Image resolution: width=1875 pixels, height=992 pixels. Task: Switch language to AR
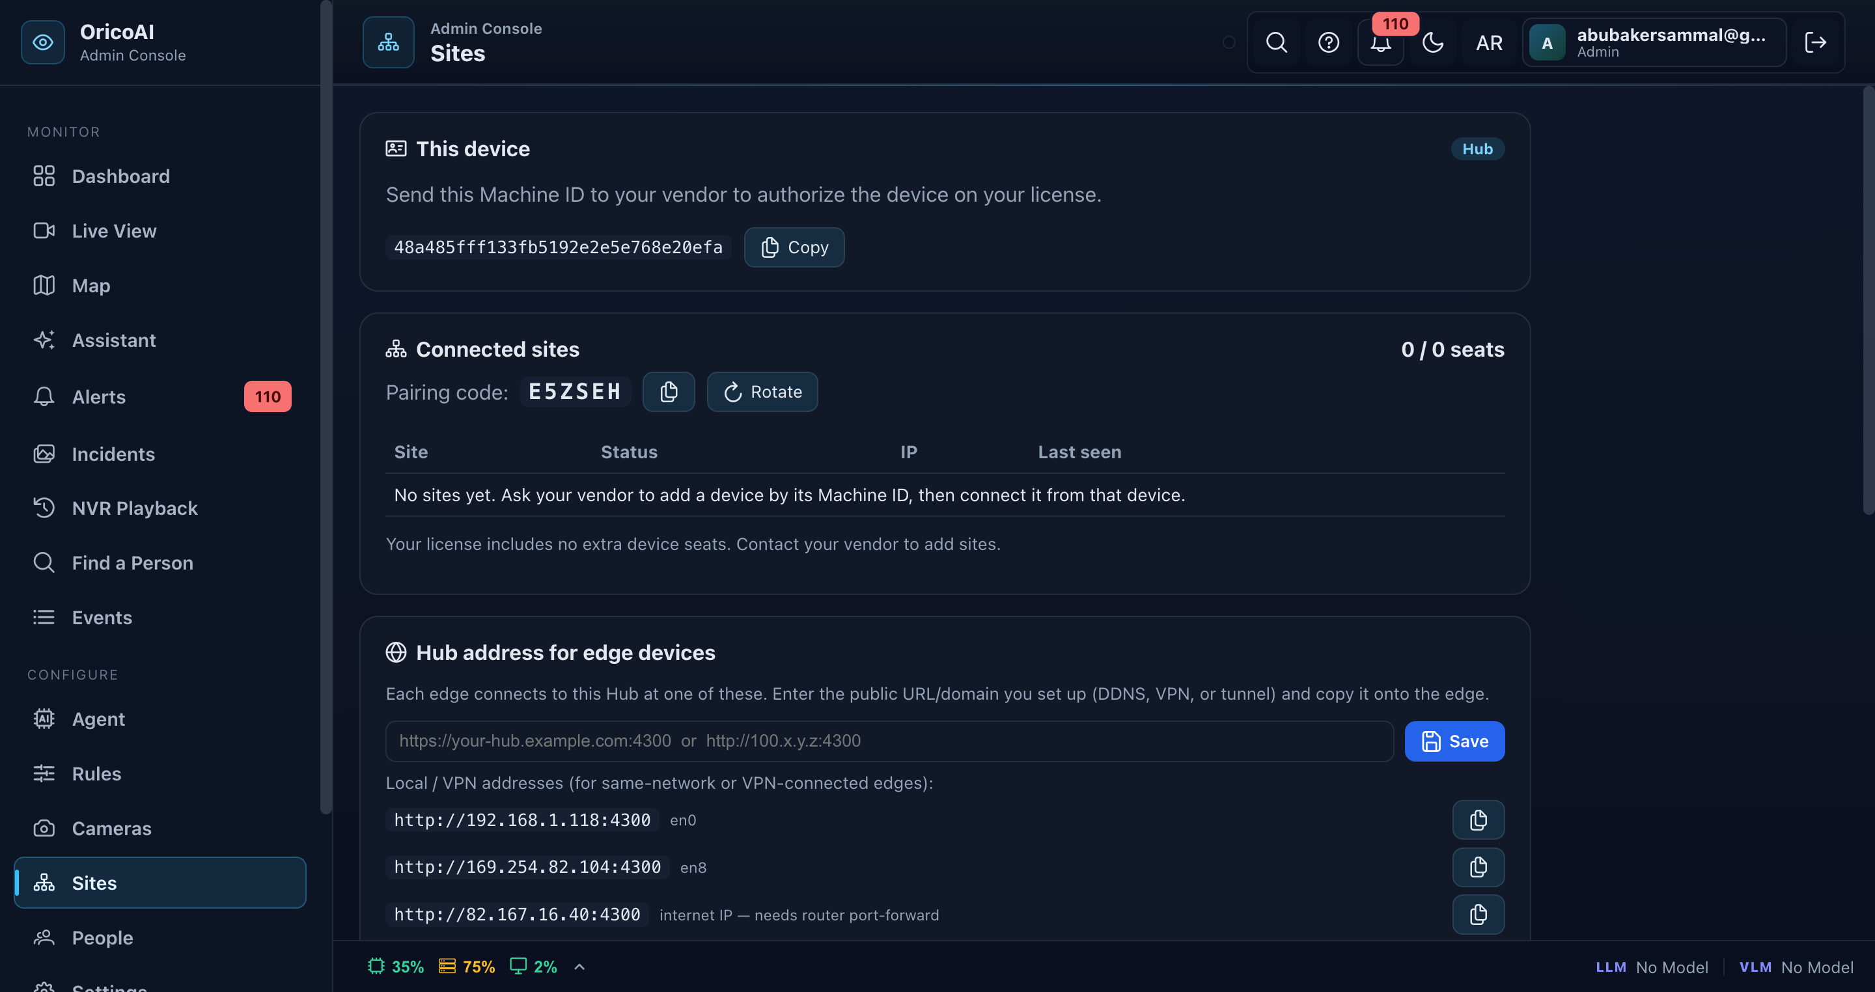[1489, 43]
